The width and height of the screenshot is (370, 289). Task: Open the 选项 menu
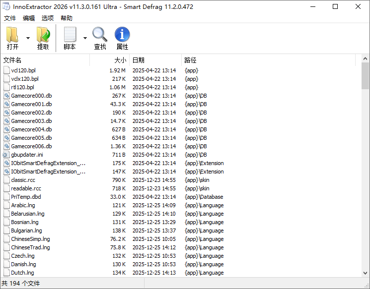[x=48, y=18]
